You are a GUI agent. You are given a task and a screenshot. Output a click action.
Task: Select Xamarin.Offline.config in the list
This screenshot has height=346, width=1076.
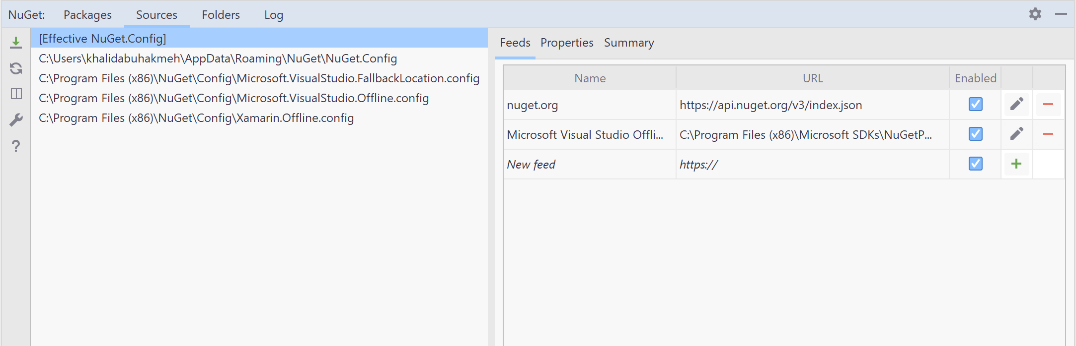click(x=196, y=118)
